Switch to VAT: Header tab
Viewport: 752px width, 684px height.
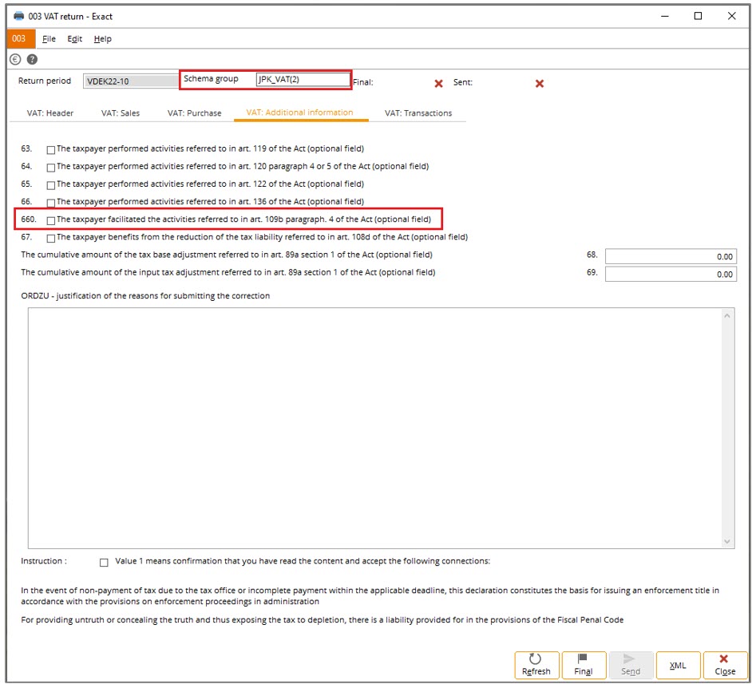coord(49,113)
